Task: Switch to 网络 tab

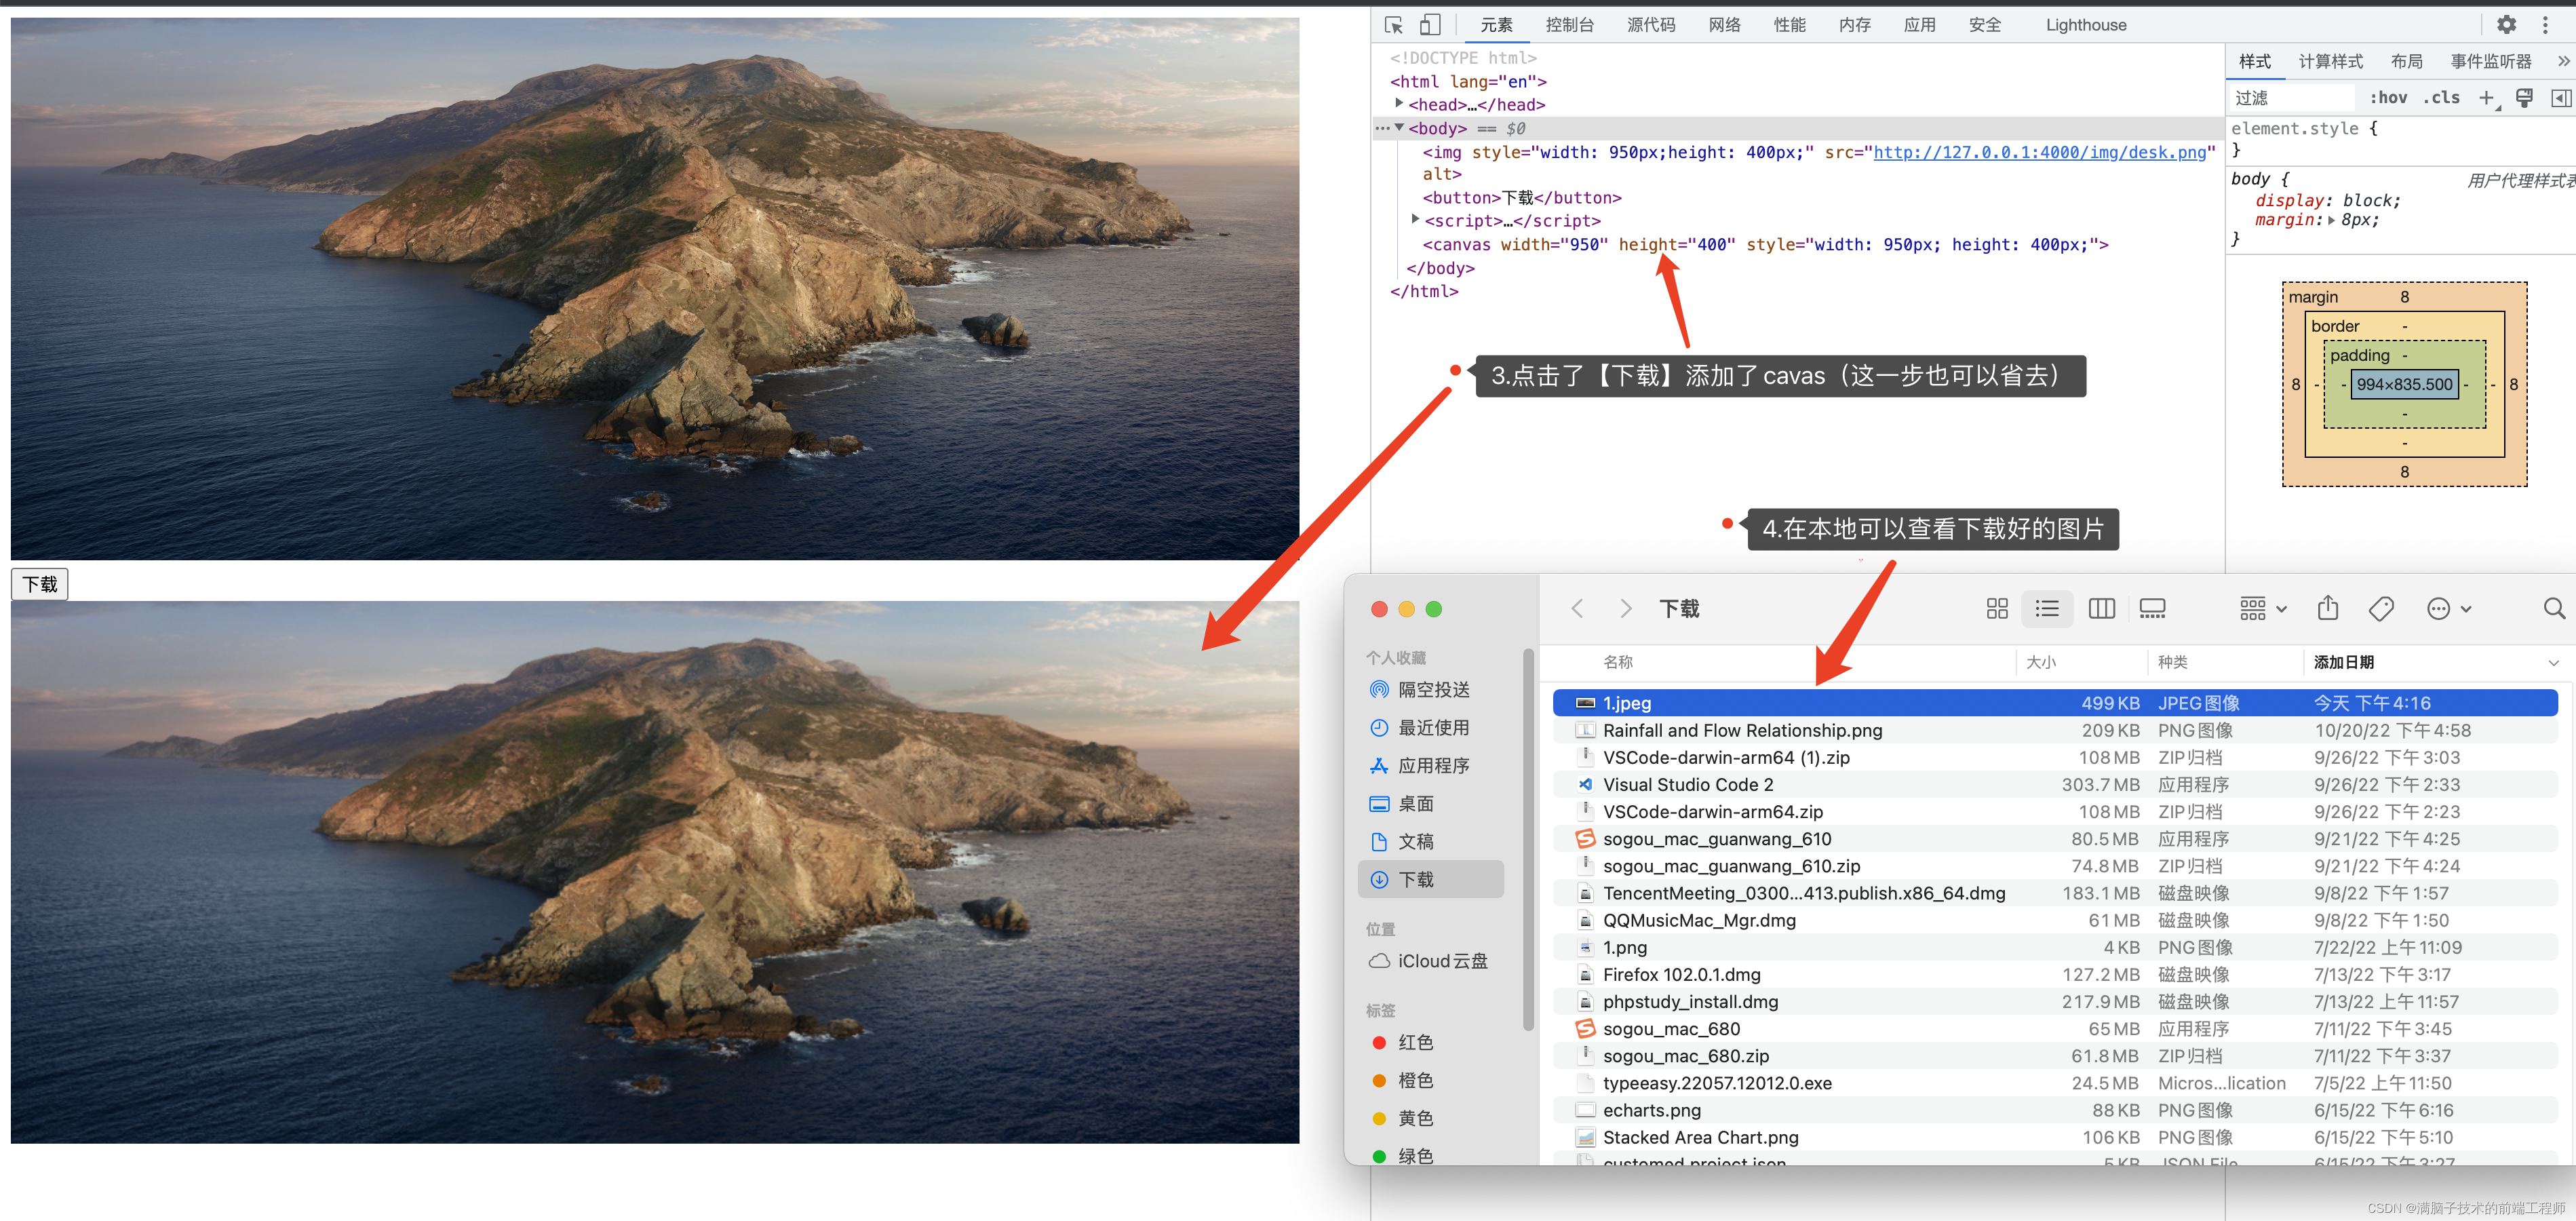Action: click(x=1724, y=25)
